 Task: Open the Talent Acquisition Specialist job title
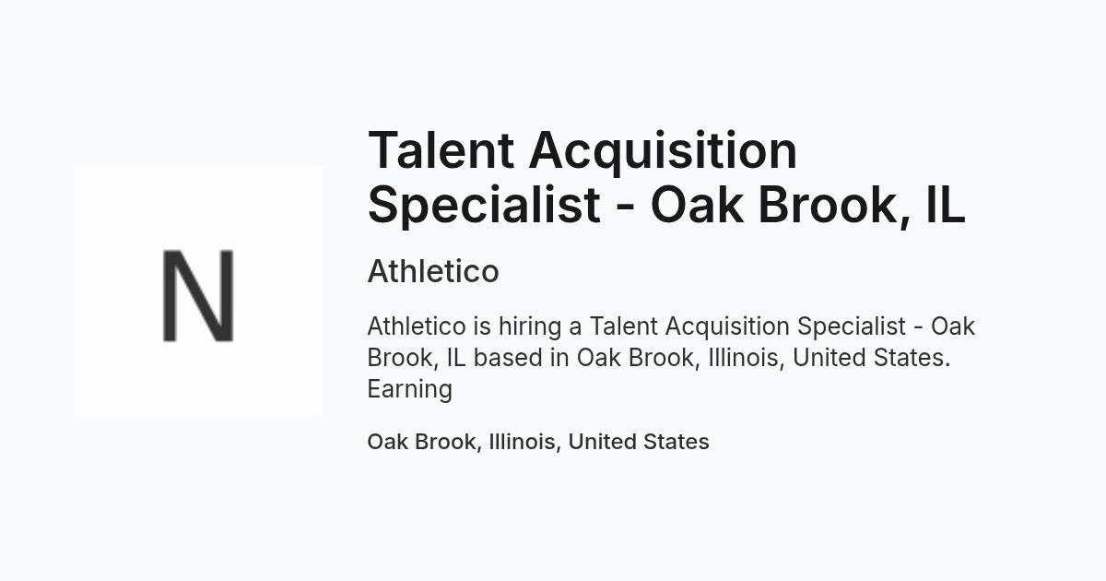[666, 177]
